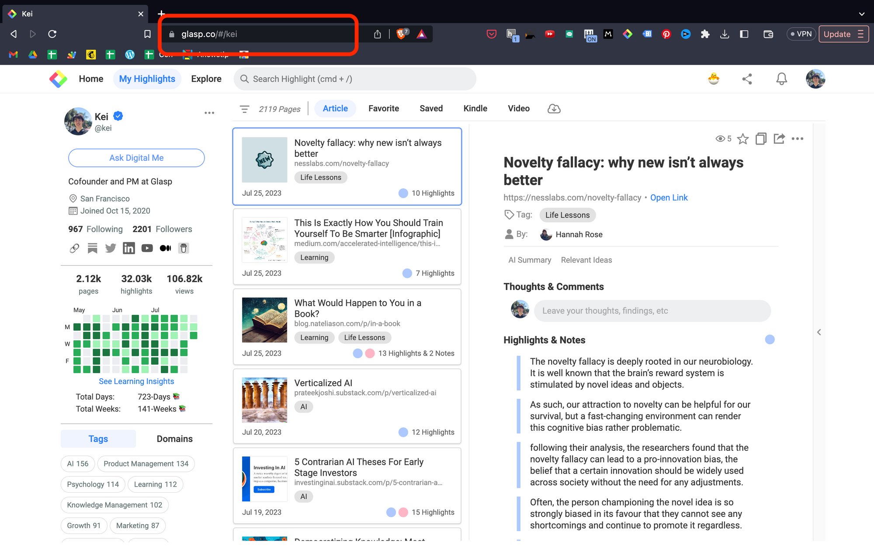Screen dimensions: 874x546
Task: Open the Relevant Ideas tab
Action: tap(586, 260)
